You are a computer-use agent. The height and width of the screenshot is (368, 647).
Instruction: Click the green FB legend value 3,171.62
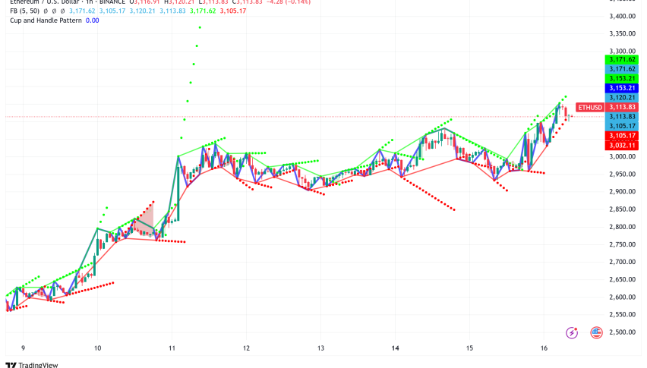coord(203,11)
